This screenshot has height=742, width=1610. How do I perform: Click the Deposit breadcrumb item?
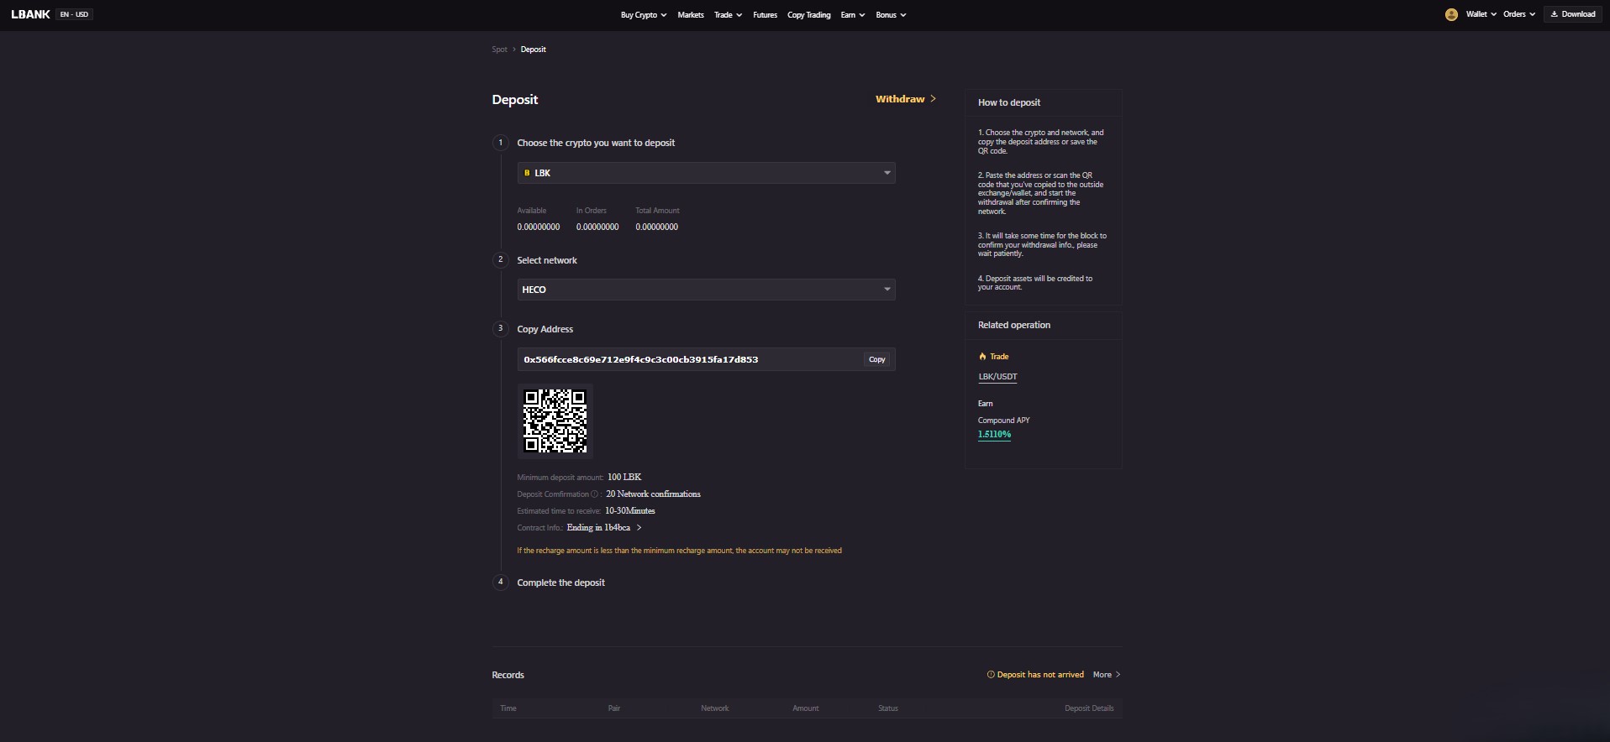pos(533,50)
